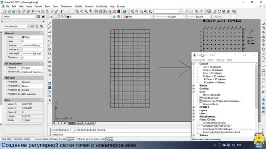The image size is (266, 149).
Task: Select the Spline draw tool
Action: pos(49,58)
